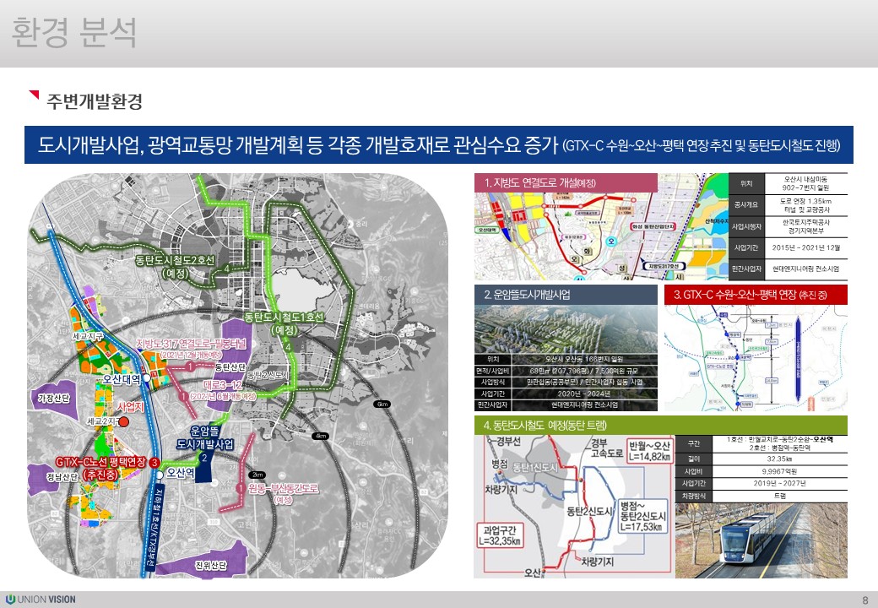Viewport: 878px width, 608px height.
Task: Open the GTX-C extension route map thumbnail
Action: coord(756,358)
